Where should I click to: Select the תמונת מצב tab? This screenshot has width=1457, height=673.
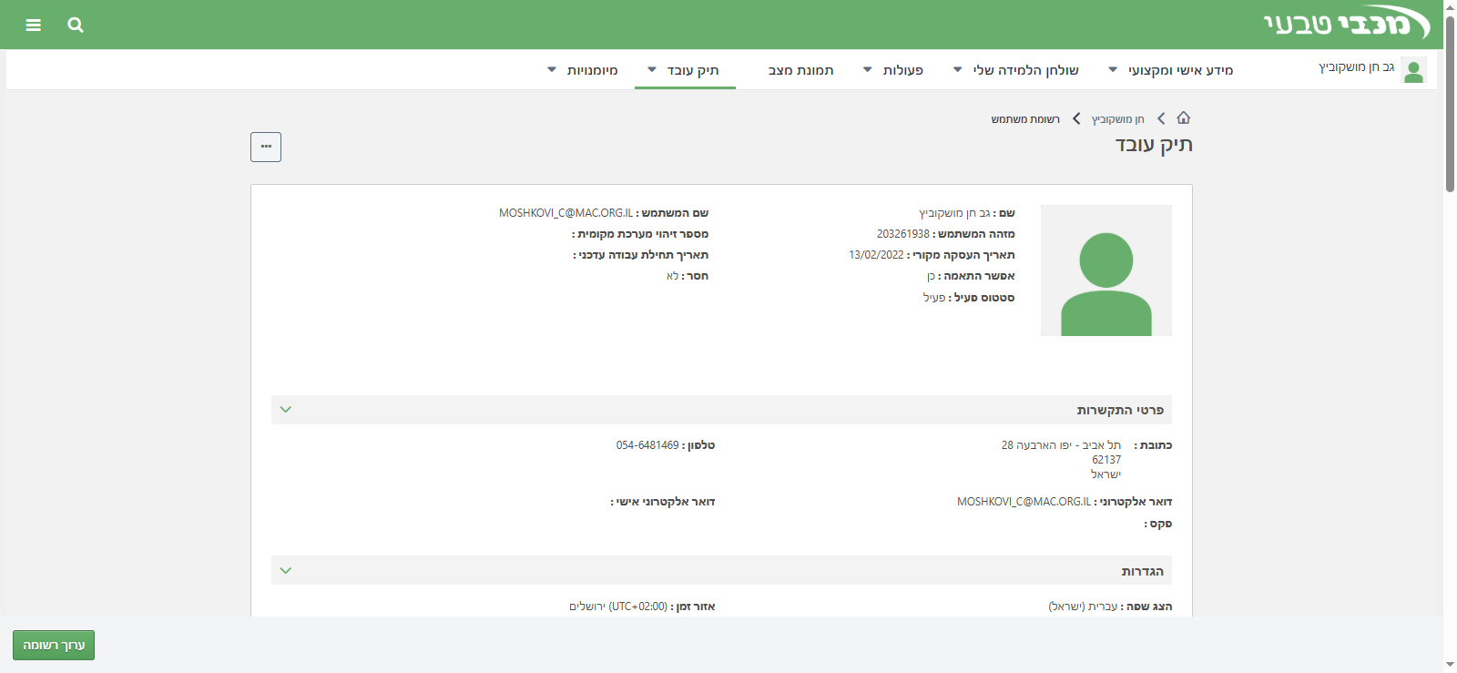pyautogui.click(x=801, y=70)
